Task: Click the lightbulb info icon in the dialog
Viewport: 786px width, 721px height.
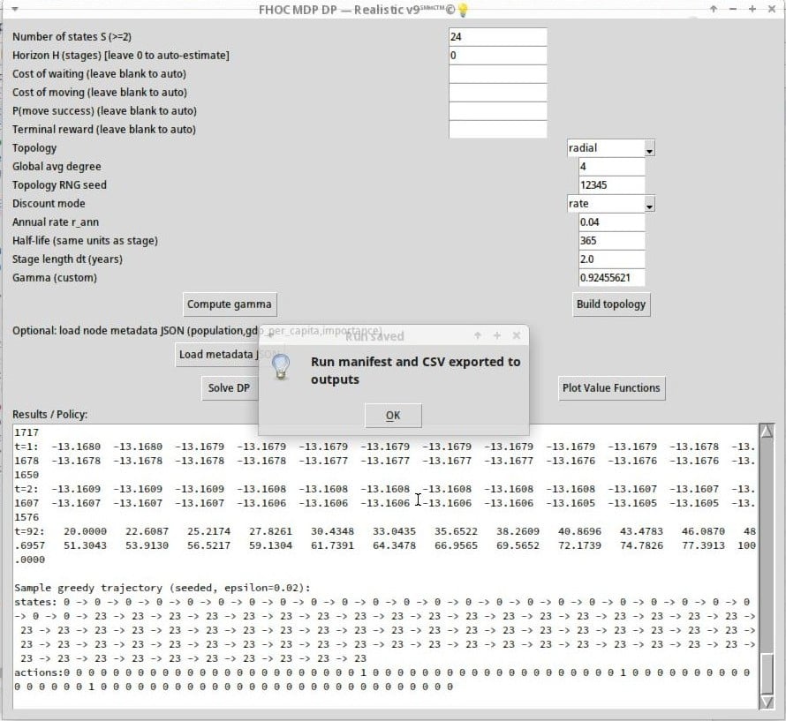Action: (281, 367)
